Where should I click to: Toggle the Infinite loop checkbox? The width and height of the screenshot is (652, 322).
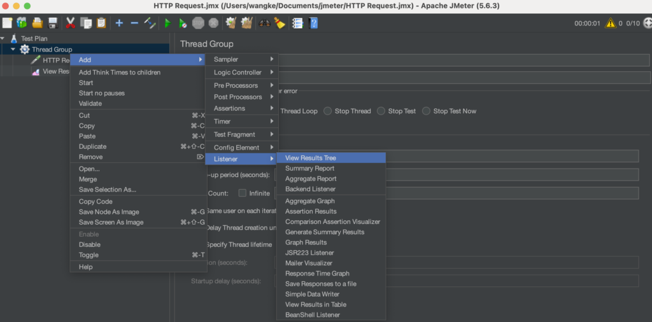point(243,193)
